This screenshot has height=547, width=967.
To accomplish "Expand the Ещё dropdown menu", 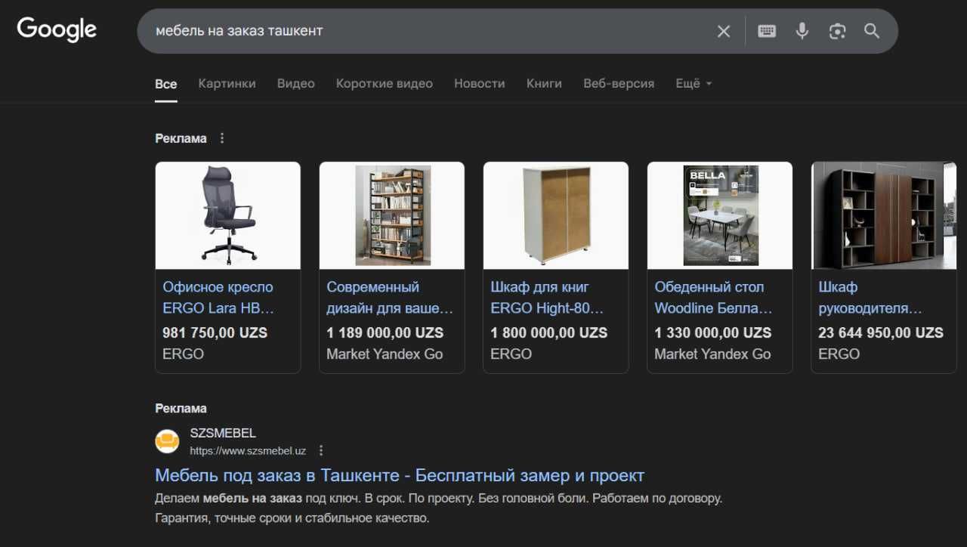I will [694, 84].
